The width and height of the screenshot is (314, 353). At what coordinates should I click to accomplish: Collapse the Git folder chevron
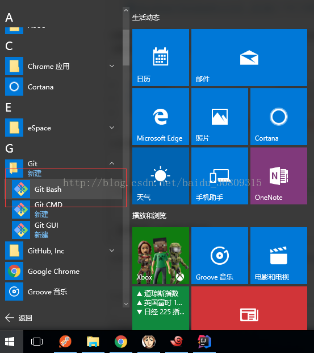(112, 163)
